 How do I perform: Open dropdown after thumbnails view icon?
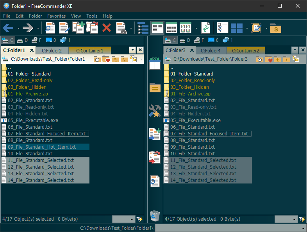(x=196, y=29)
